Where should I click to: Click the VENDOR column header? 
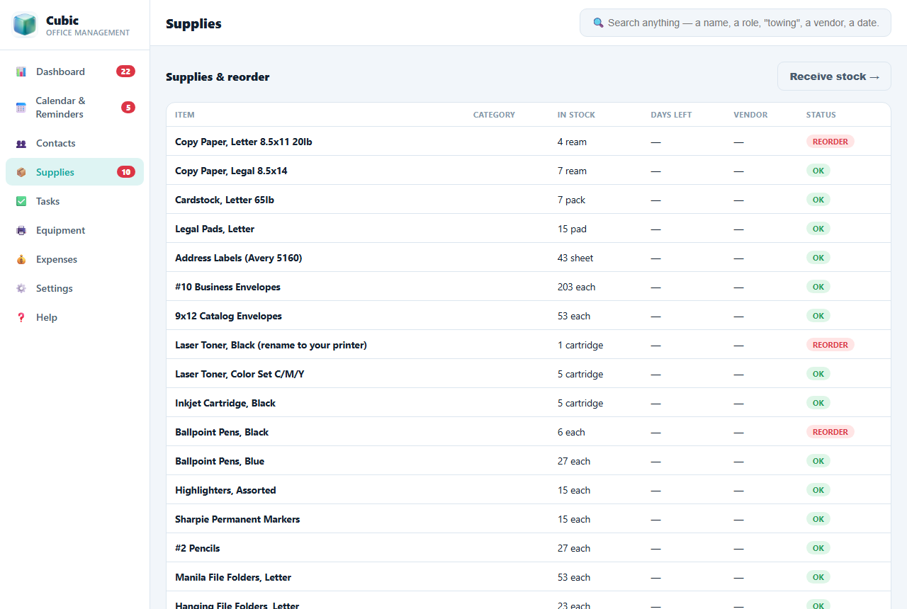click(750, 115)
